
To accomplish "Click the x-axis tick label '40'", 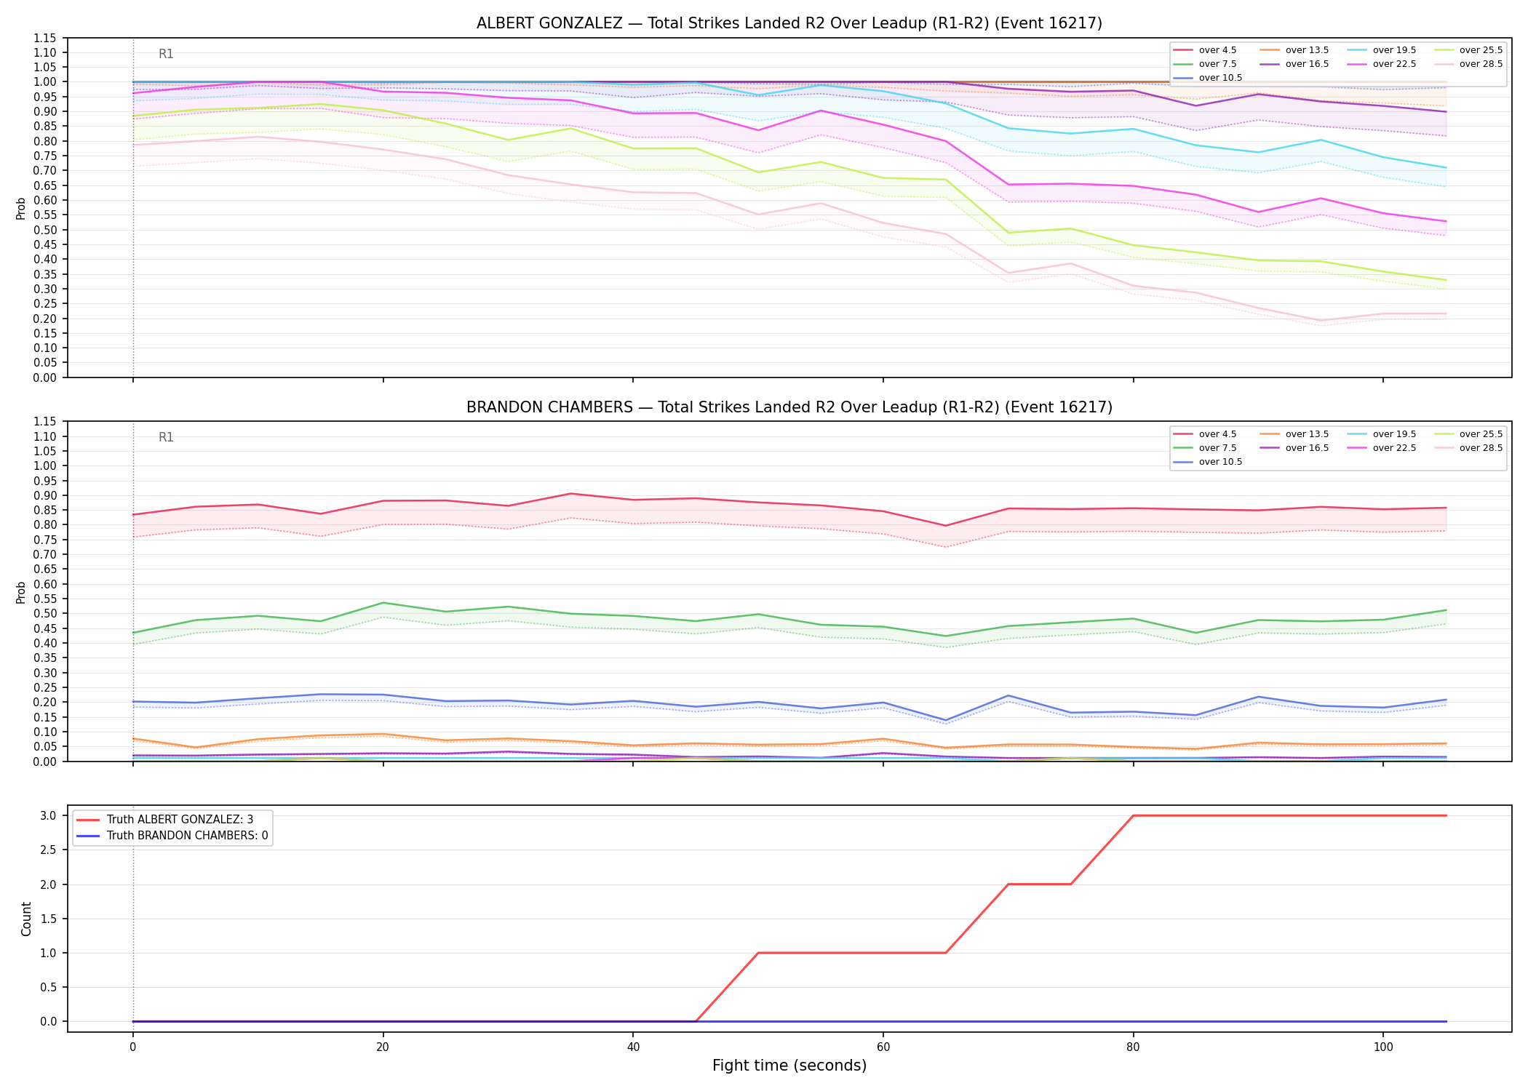I will (x=633, y=1047).
